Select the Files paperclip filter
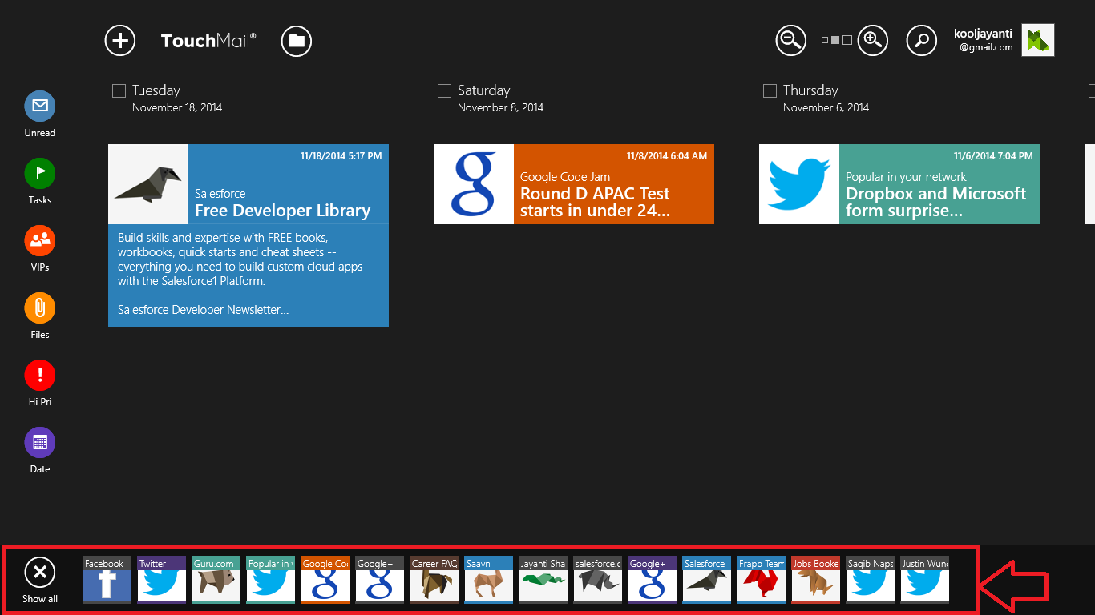 click(x=40, y=307)
